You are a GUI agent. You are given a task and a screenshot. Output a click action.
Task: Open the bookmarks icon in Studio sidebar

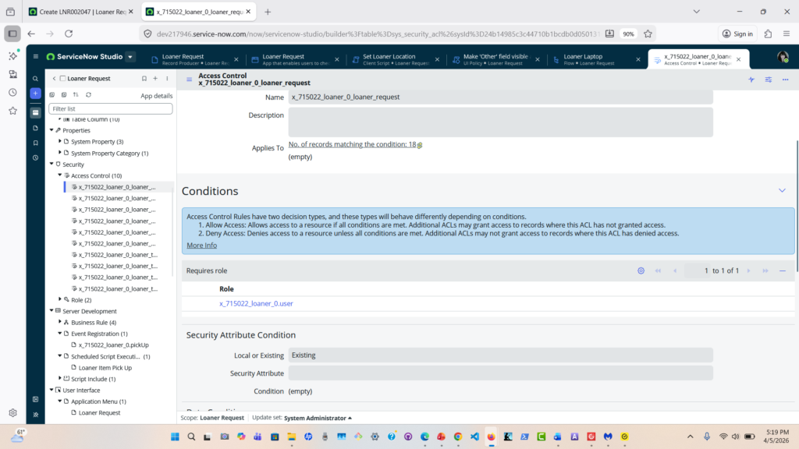pyautogui.click(x=35, y=143)
